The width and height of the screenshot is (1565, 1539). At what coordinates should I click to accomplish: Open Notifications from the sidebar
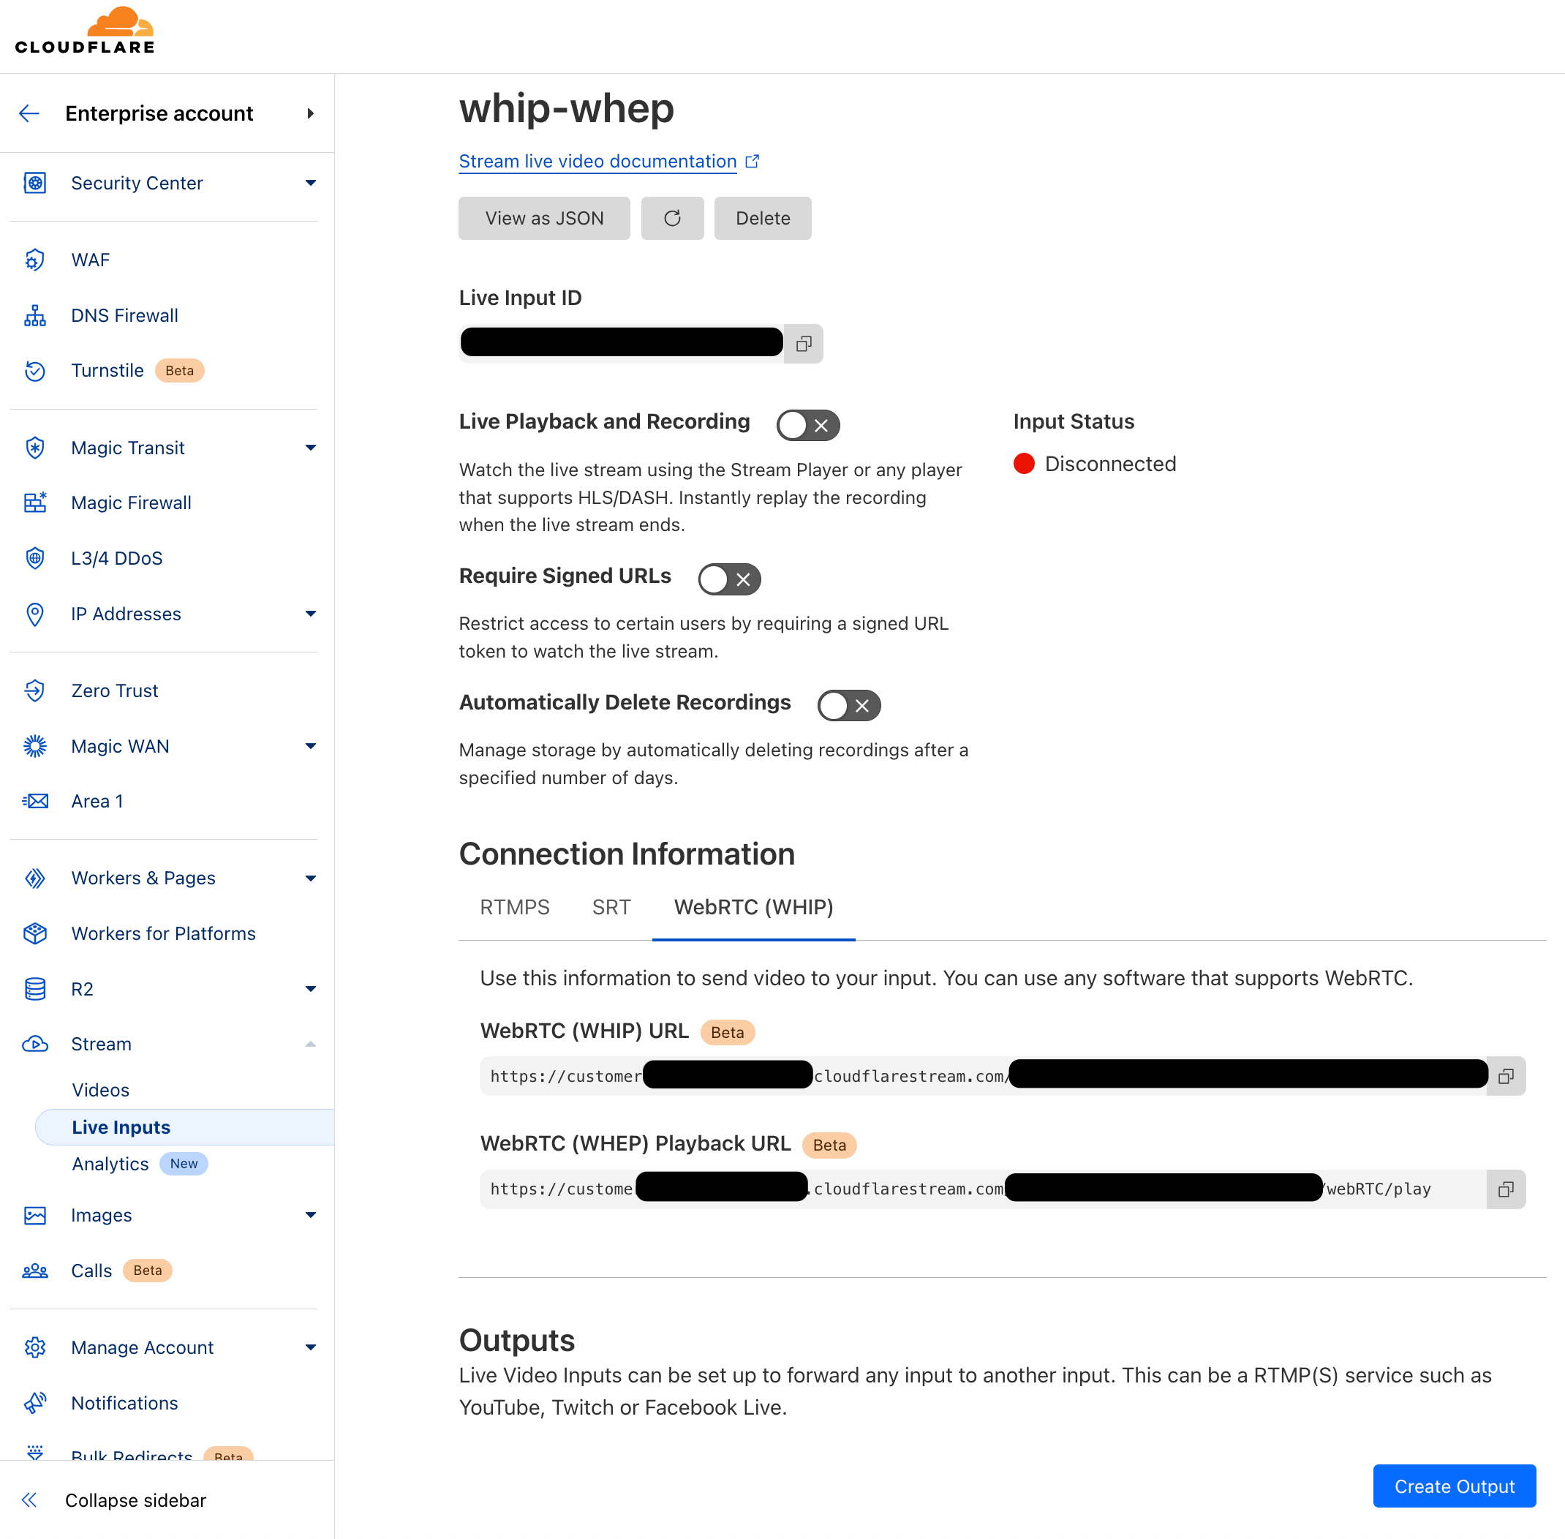point(124,1402)
